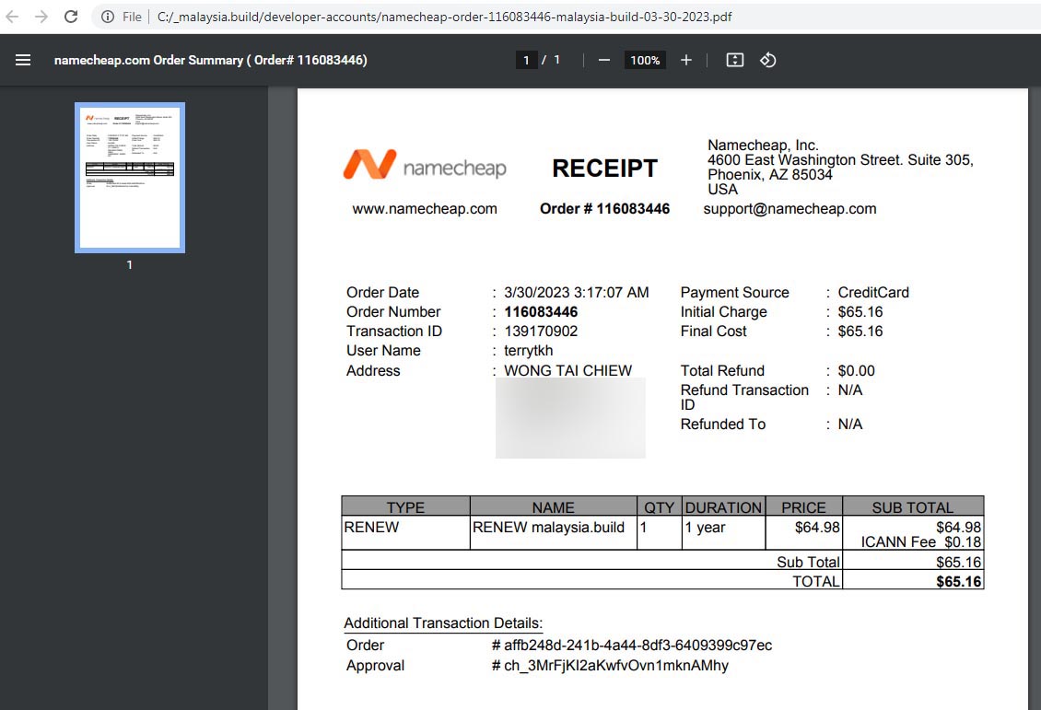Rotate the document counterclockwise
The width and height of the screenshot is (1041, 710).
point(768,61)
